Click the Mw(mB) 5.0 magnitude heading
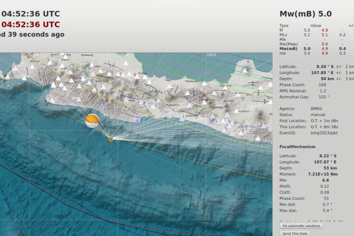Viewport: 354px width, 236px height. [x=305, y=14]
